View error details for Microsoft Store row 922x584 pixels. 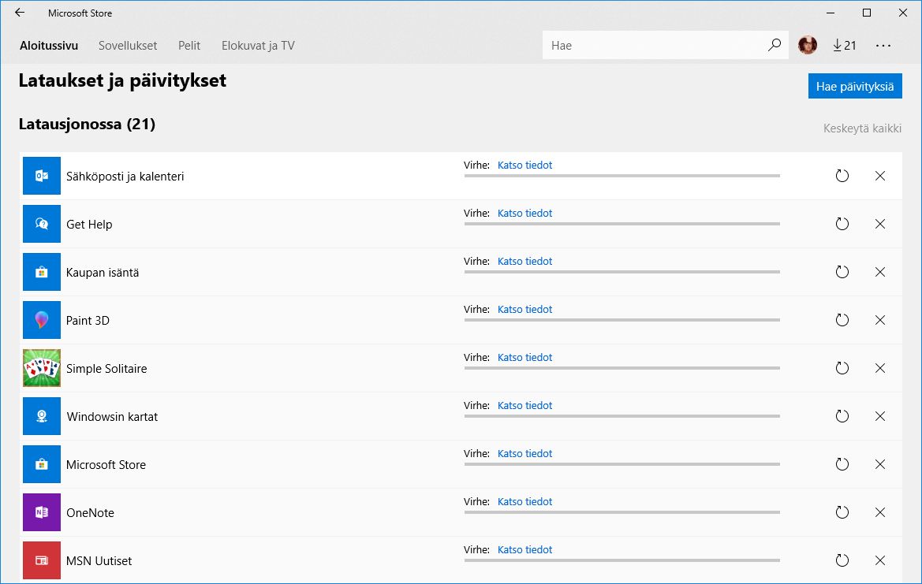524,454
